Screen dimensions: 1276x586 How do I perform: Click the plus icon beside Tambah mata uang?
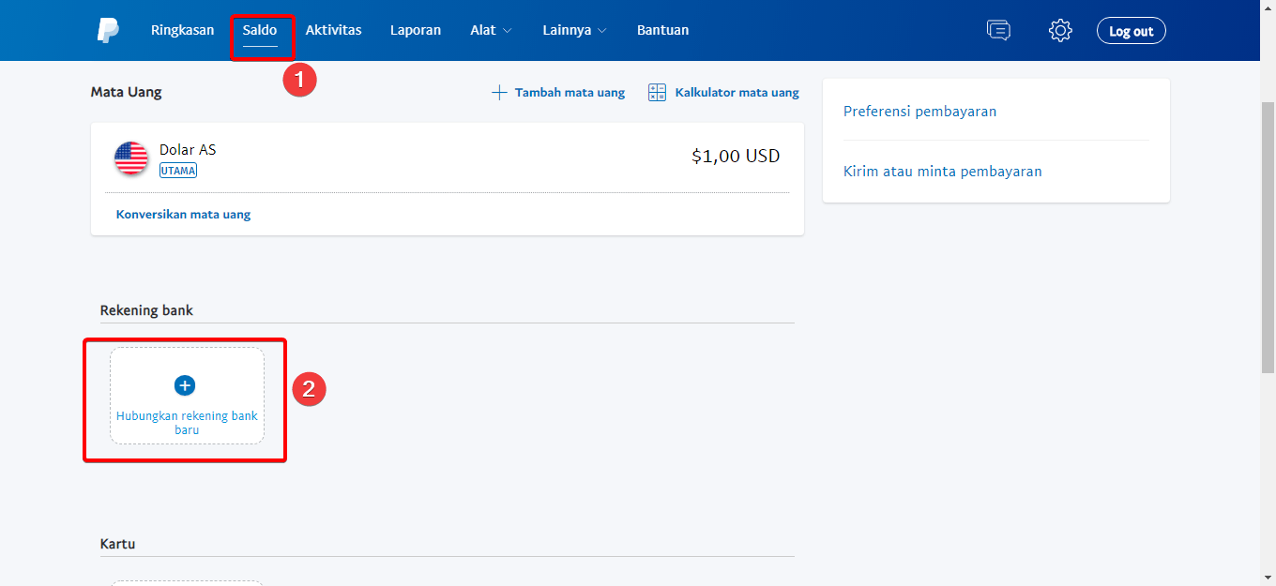pos(499,91)
